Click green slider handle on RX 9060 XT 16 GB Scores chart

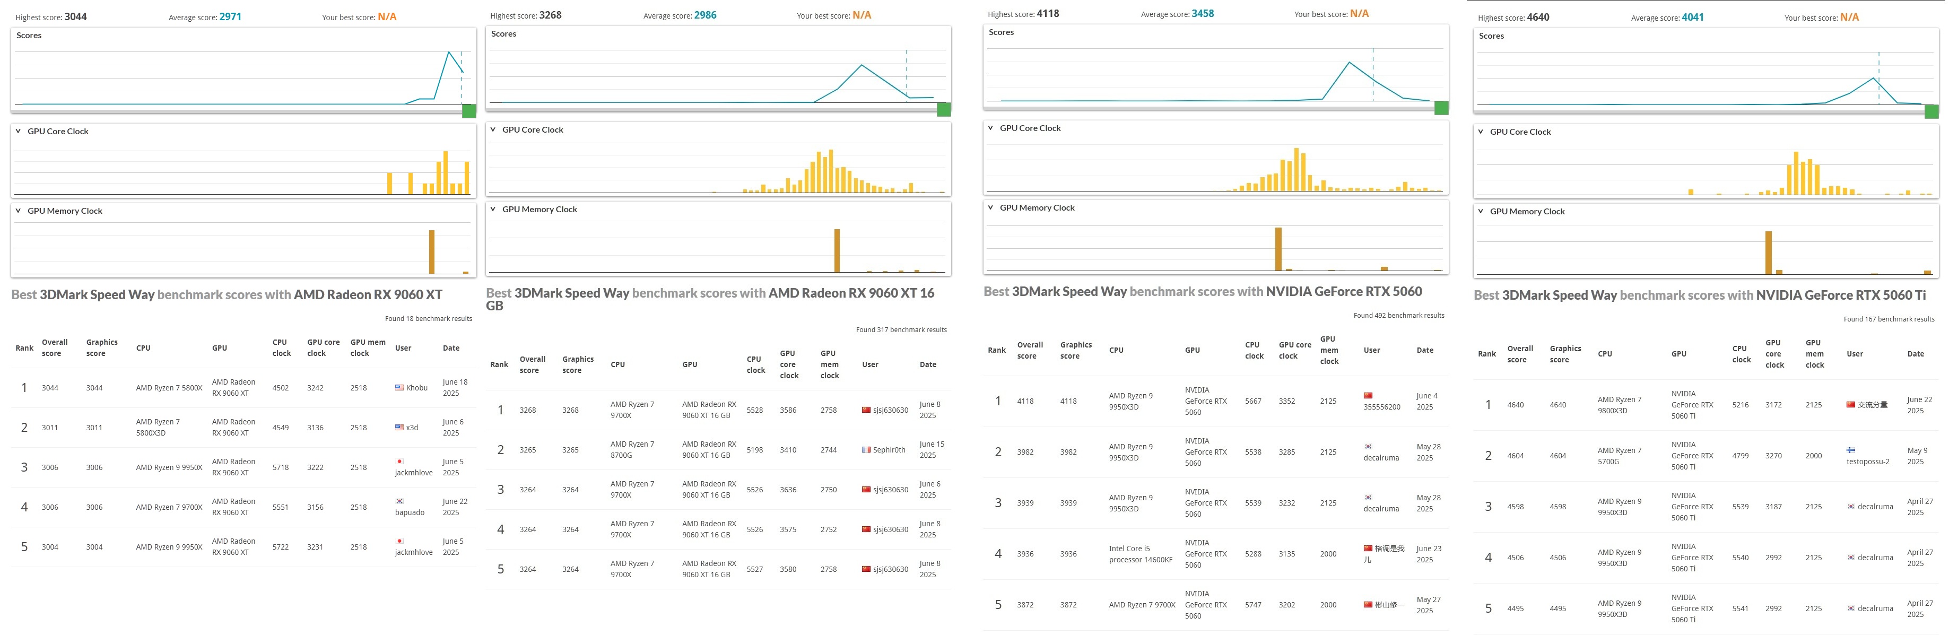944,110
